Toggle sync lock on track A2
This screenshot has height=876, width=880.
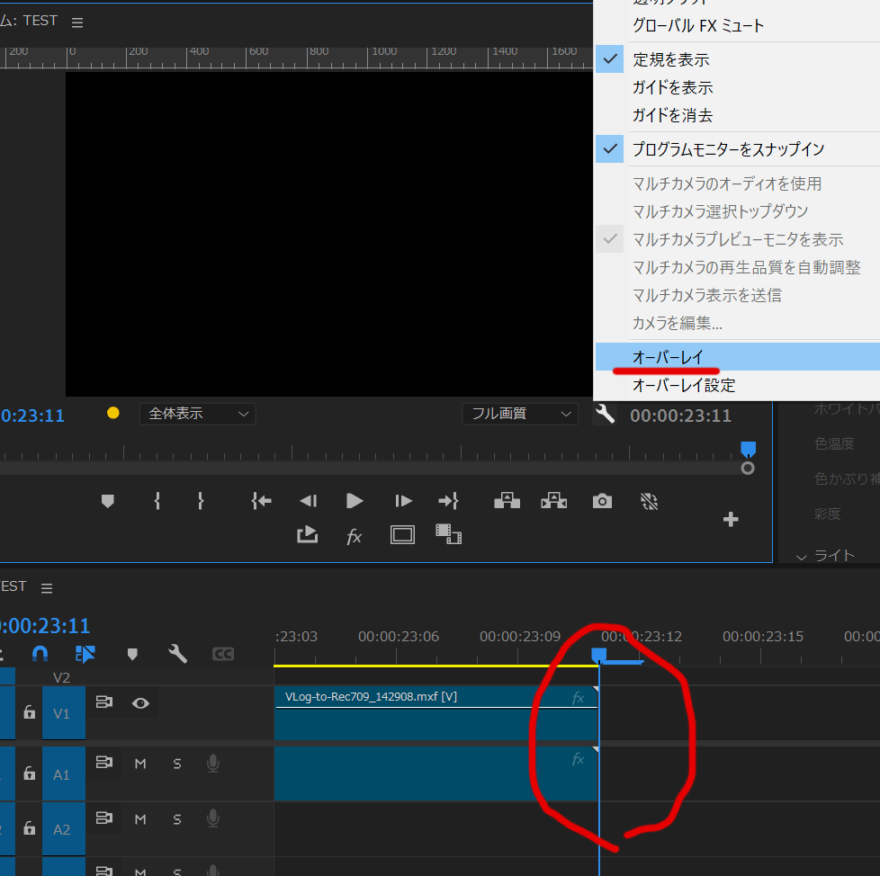click(x=103, y=818)
